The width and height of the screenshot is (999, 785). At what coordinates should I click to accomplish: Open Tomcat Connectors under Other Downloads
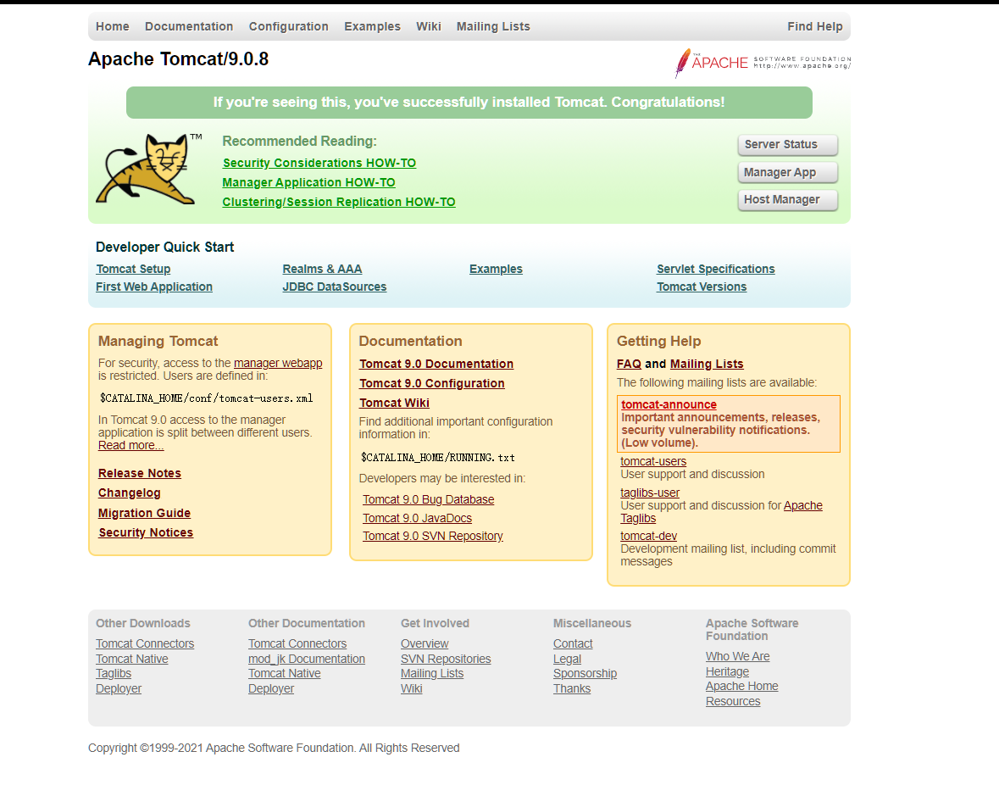(x=145, y=643)
